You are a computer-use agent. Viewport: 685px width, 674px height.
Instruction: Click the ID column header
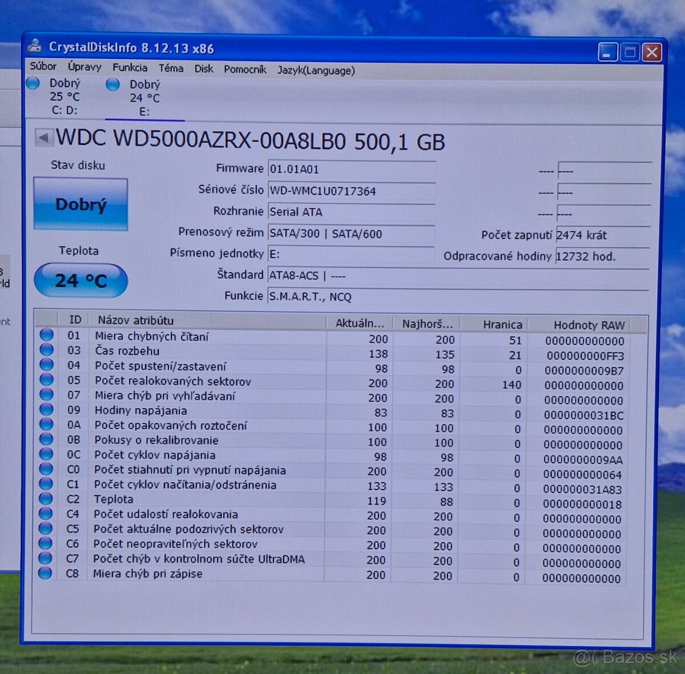(x=75, y=320)
